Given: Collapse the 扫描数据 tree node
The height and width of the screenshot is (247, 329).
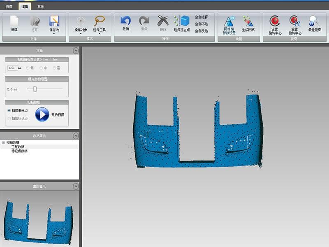Looking at the screenshot, I should (3, 142).
